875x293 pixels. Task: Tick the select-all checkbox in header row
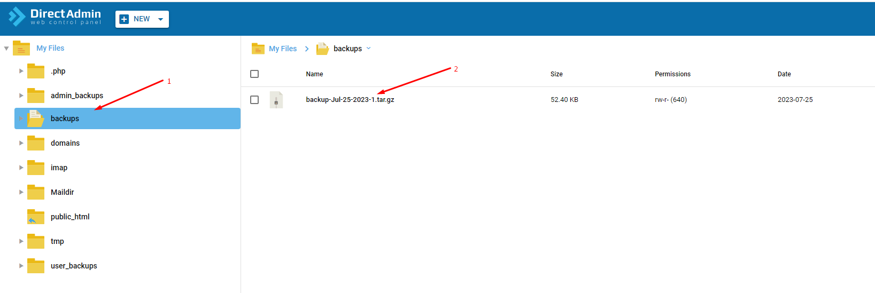click(254, 74)
